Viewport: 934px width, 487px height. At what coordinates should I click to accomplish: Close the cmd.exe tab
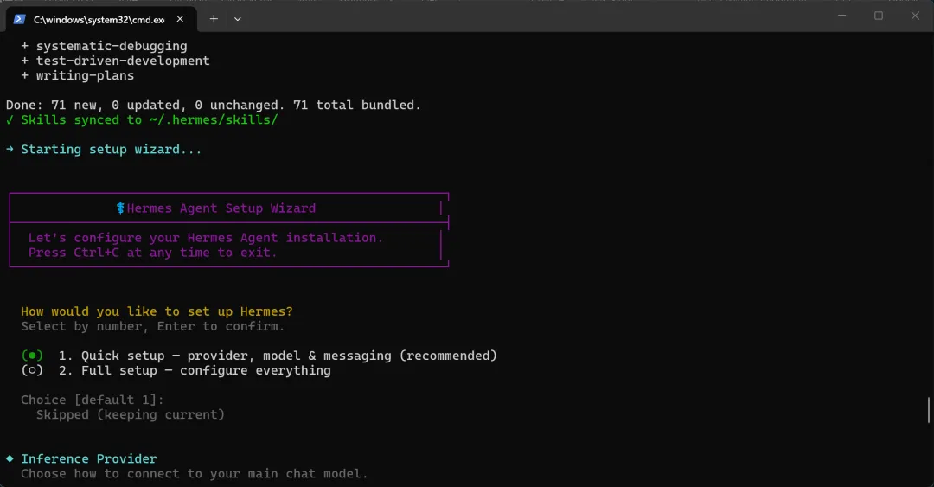tap(180, 19)
